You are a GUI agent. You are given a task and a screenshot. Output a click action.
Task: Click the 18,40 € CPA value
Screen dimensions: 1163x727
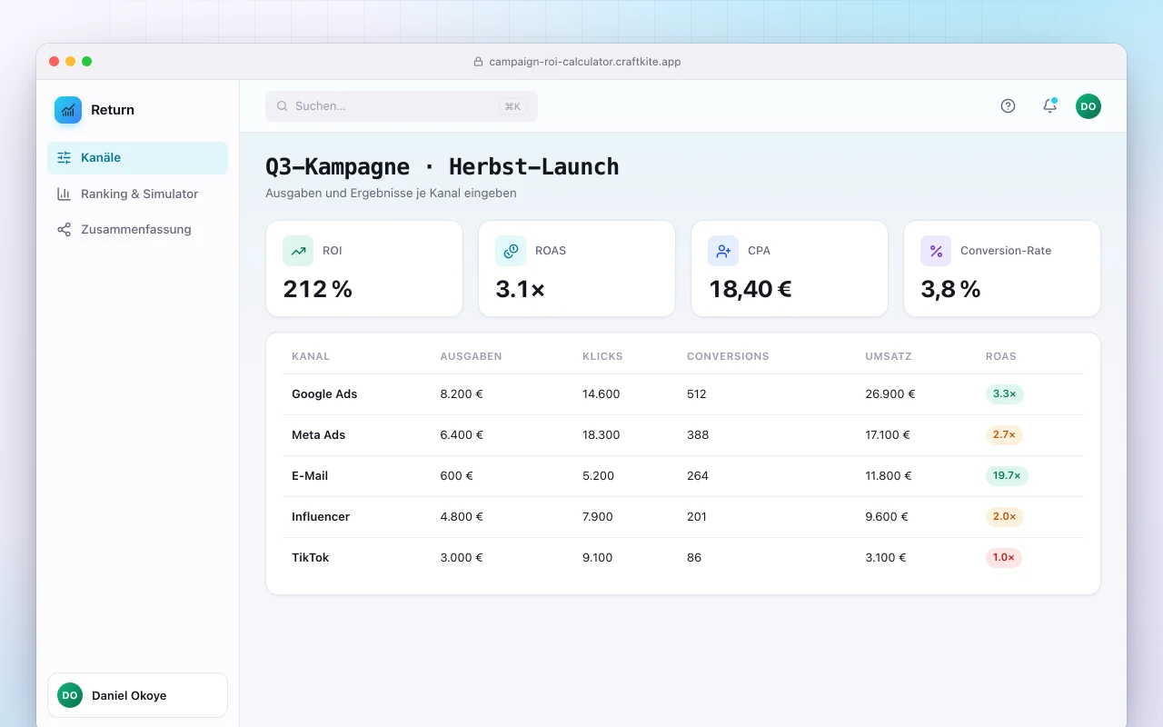pos(750,289)
